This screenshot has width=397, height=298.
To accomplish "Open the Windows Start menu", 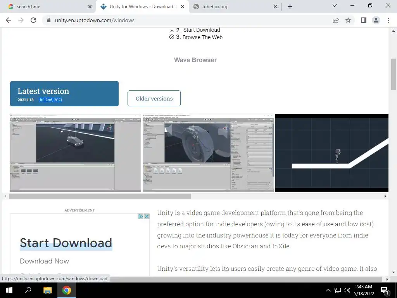I will [x=9, y=290].
